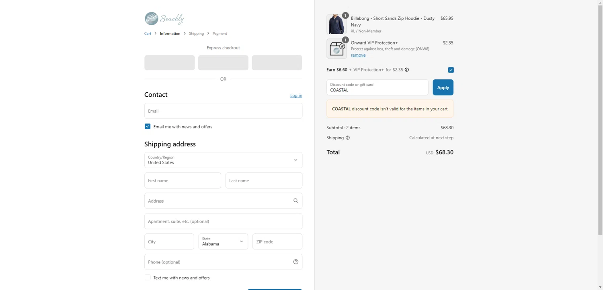Click the Shipping help question icon
603x290 pixels.
[348, 138]
